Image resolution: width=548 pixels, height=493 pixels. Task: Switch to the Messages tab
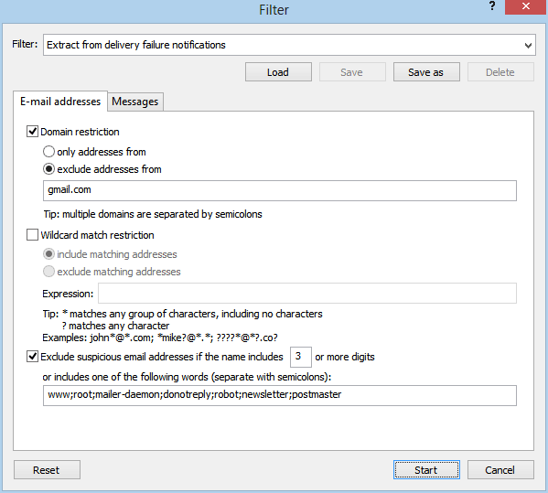(x=135, y=102)
